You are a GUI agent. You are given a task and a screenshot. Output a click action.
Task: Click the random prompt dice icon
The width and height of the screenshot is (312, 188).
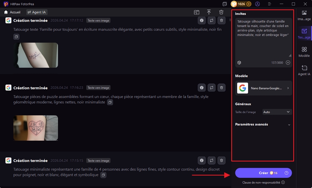coord(239,62)
